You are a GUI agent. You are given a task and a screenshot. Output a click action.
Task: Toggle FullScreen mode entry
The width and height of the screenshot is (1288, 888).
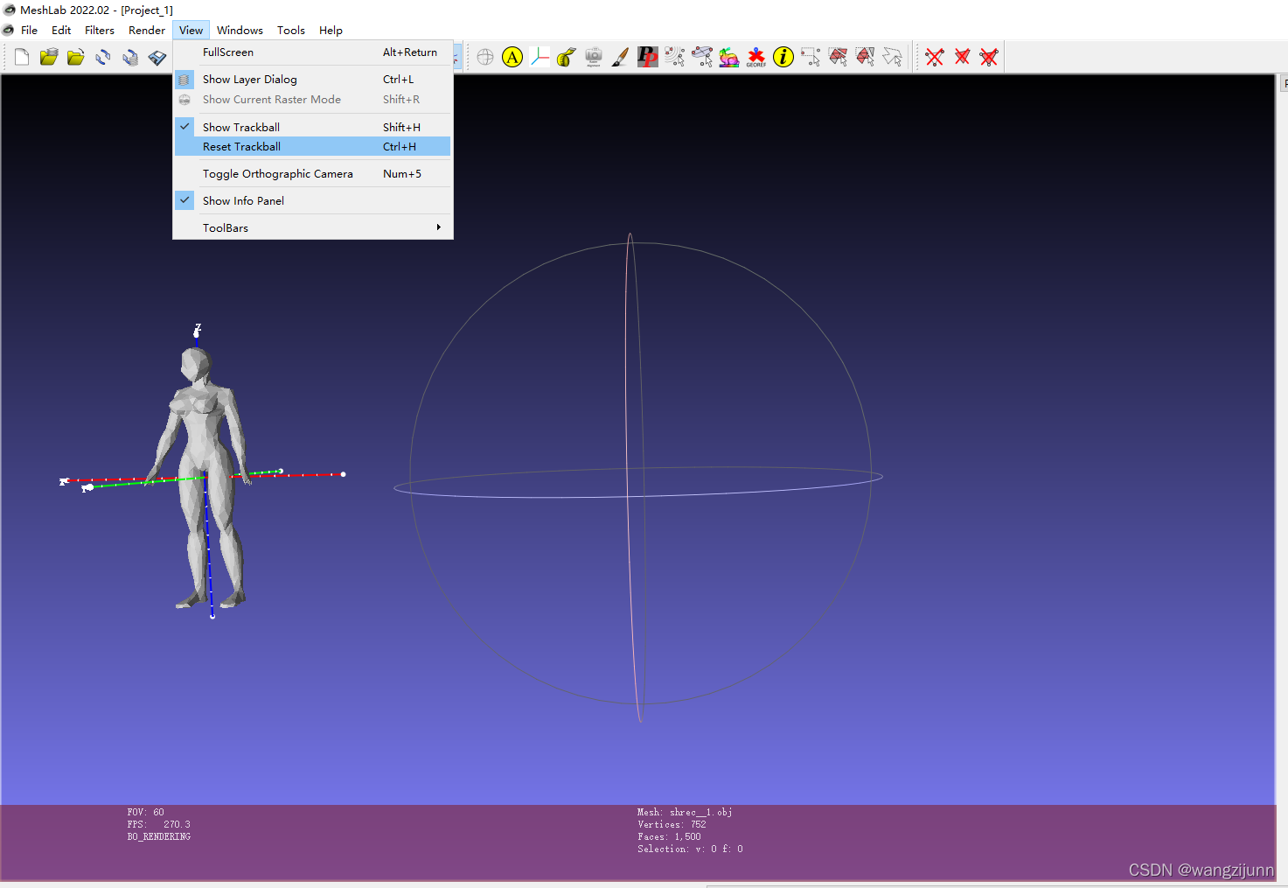click(312, 52)
